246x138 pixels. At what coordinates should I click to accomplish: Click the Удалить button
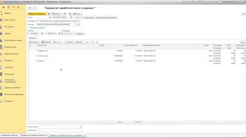pos(58,42)
